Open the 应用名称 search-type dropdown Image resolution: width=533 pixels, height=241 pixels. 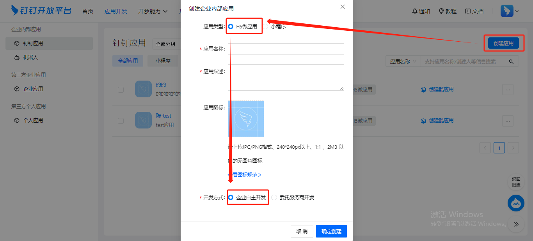(403, 62)
